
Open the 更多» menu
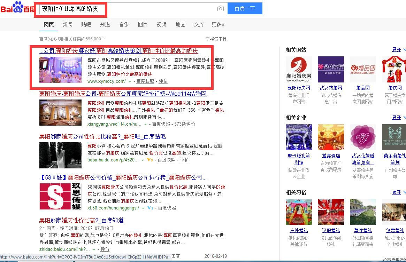(218, 24)
